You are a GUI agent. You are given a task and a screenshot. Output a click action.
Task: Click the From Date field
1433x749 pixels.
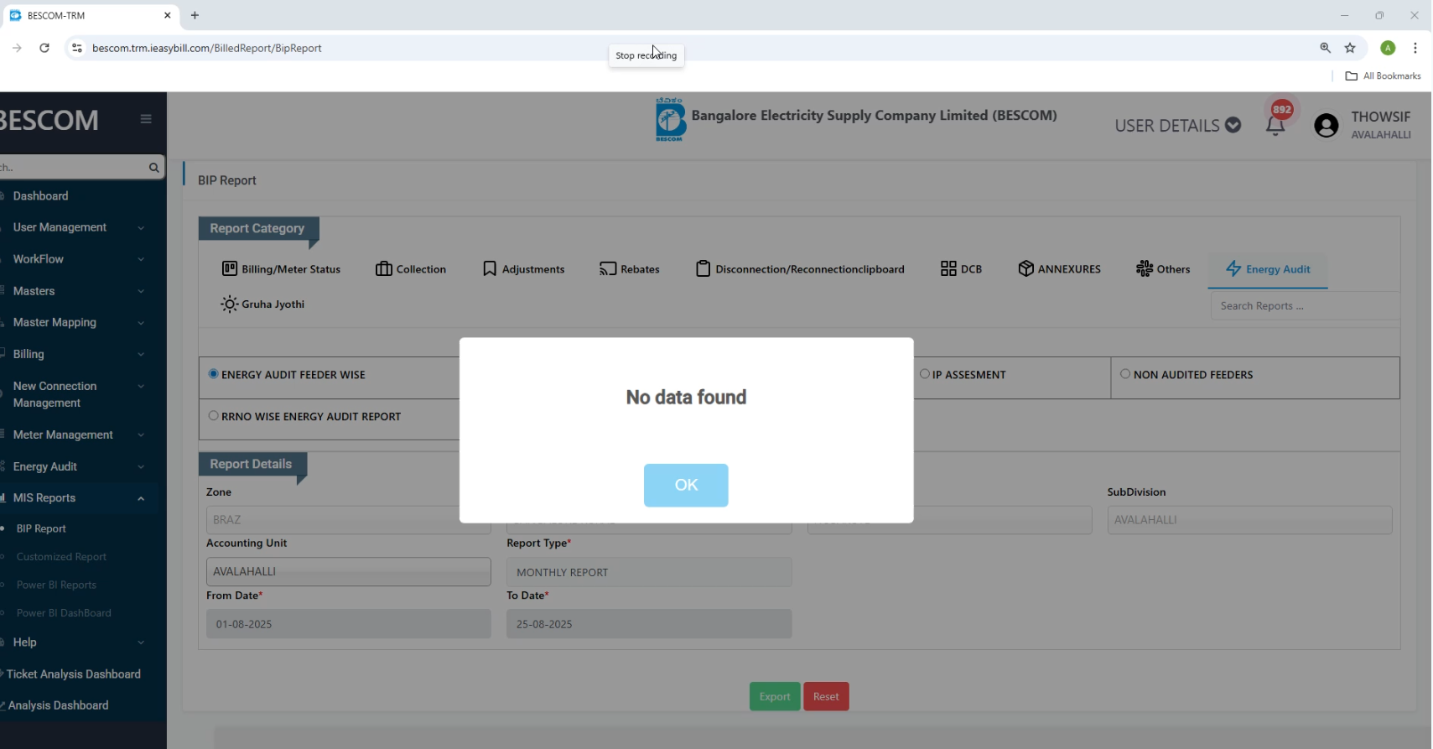coord(349,624)
